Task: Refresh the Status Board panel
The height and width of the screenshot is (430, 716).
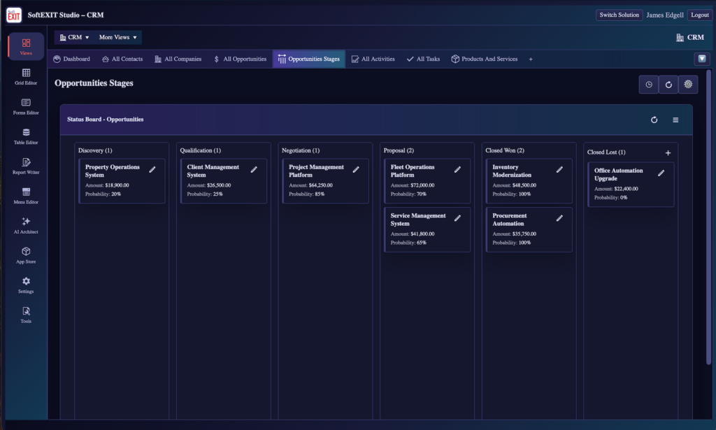Action: (x=654, y=120)
